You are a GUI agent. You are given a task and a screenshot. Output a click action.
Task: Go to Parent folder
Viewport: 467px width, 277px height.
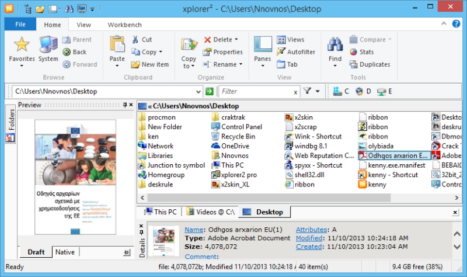tap(77, 39)
